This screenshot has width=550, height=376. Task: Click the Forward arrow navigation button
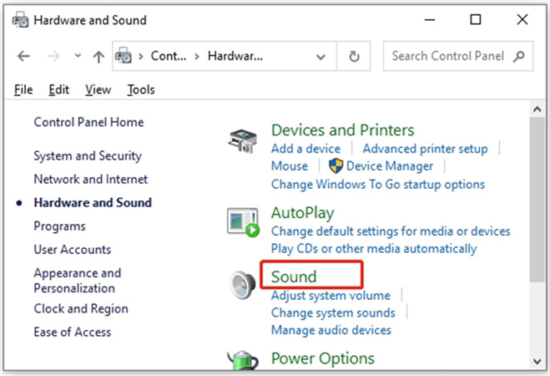(53, 56)
